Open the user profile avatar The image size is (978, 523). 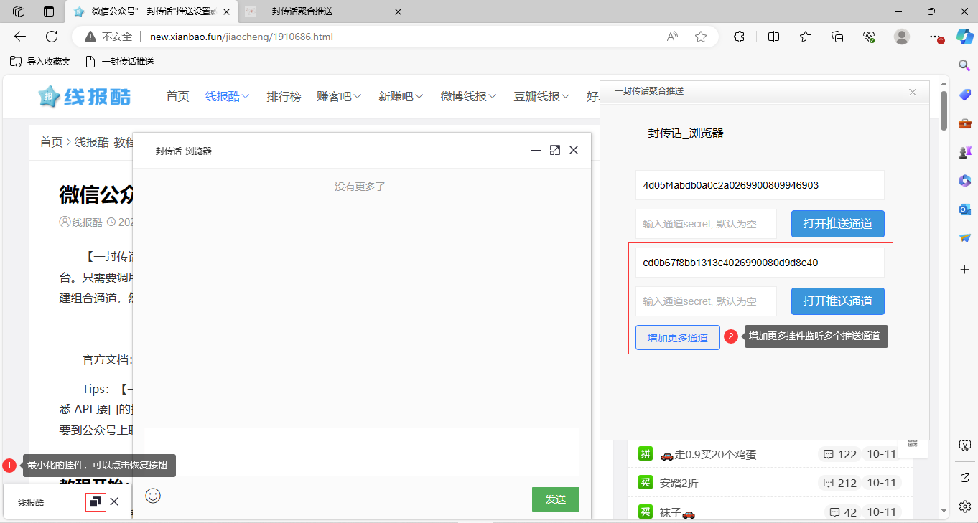[x=902, y=37]
